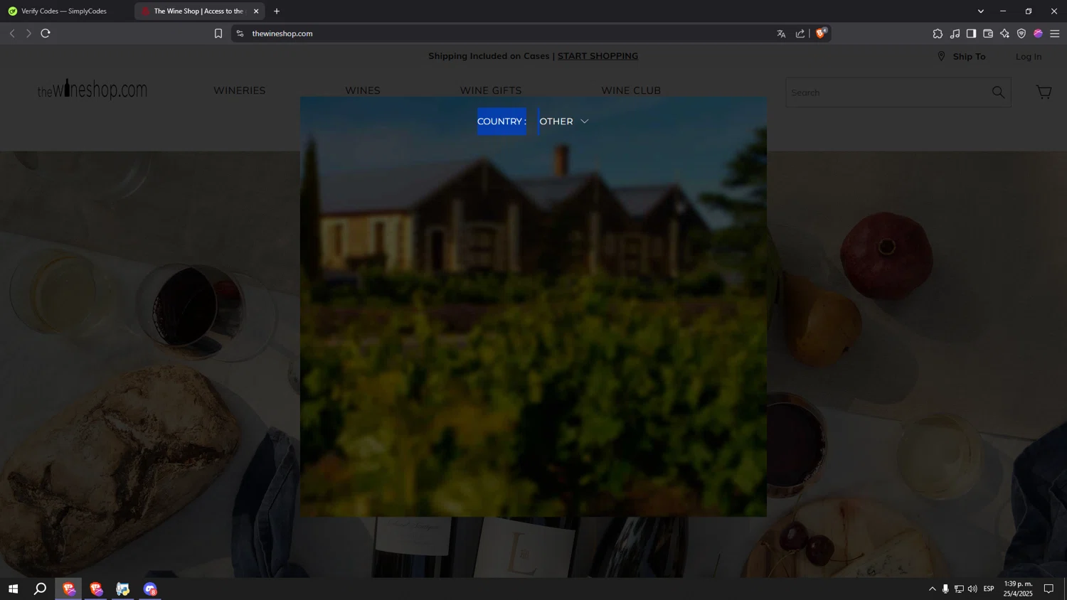1067x600 pixels.
Task: Open the COUNTRY Other dropdown
Action: pos(563,122)
